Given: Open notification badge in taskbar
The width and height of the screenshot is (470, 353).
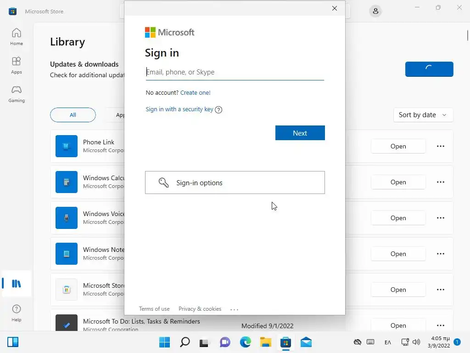Looking at the screenshot, I should tap(457, 342).
